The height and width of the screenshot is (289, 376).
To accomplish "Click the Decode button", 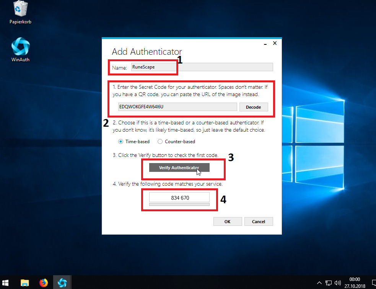I will [253, 107].
